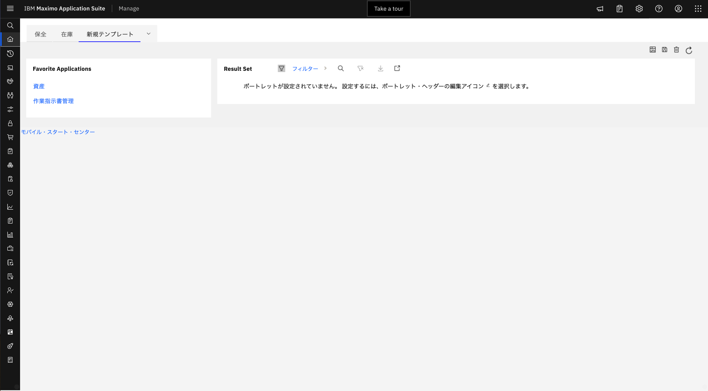
Task: Open the モバイル・スタート・センター link
Action: click(x=58, y=132)
